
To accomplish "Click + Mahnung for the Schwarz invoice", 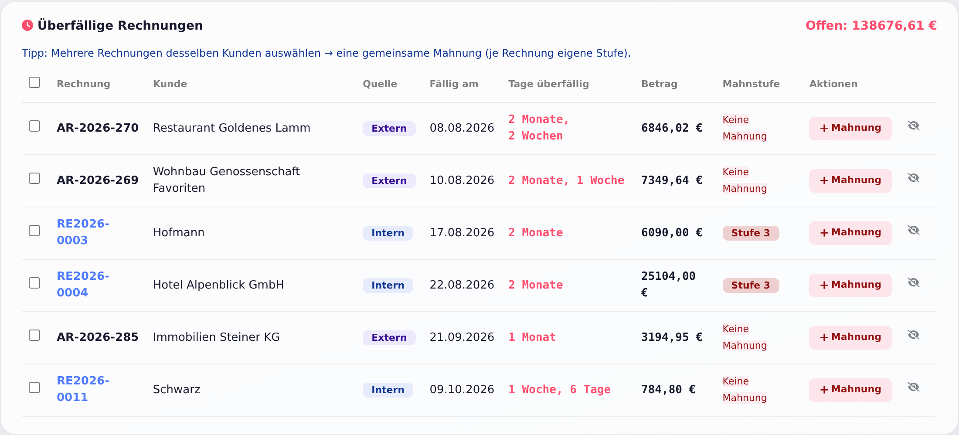I will coord(850,390).
